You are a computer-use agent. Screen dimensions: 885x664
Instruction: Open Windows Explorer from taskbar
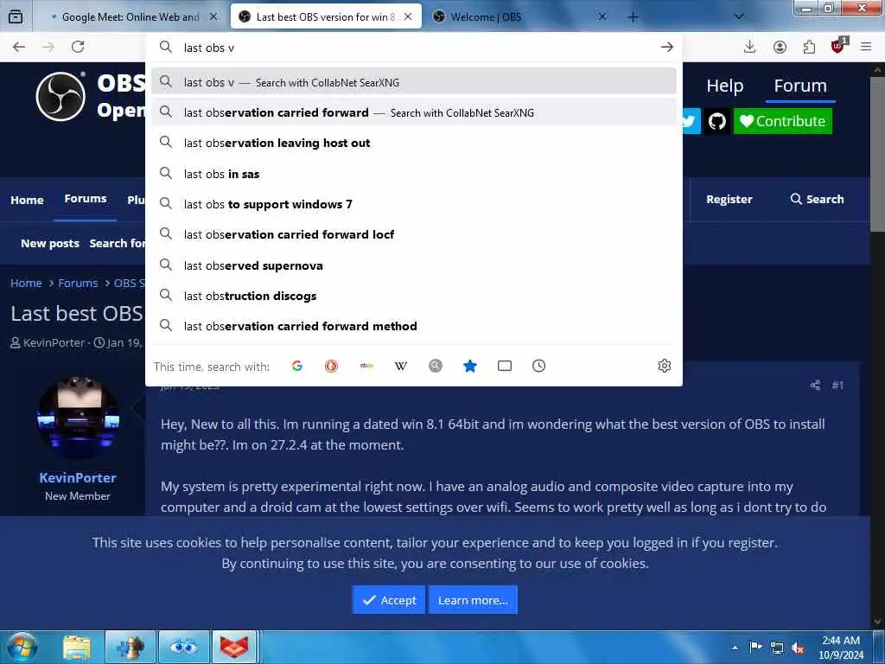click(77, 647)
